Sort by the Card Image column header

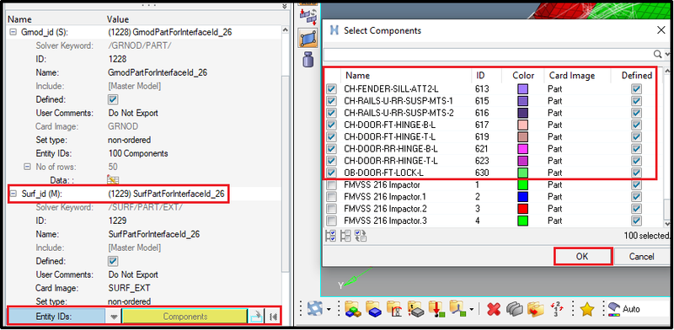pos(572,75)
